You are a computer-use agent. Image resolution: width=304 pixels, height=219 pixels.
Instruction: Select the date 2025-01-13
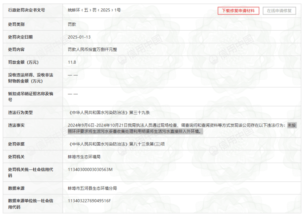point(79,37)
